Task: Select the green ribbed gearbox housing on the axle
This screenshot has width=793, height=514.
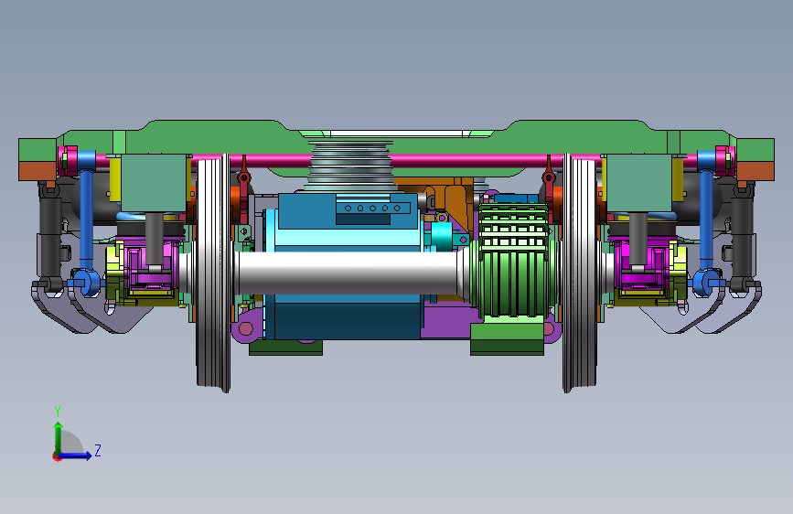Action: click(x=513, y=261)
